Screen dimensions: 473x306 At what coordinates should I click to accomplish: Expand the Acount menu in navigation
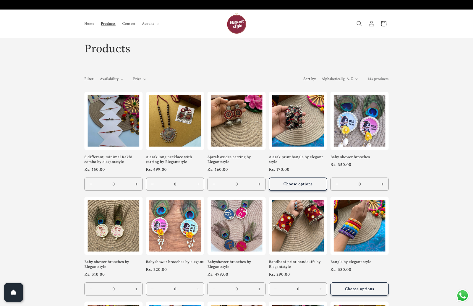pos(150,24)
